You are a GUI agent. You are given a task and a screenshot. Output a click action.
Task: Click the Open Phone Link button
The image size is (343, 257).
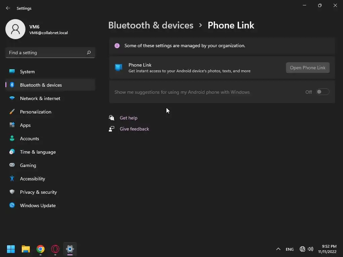click(x=307, y=68)
